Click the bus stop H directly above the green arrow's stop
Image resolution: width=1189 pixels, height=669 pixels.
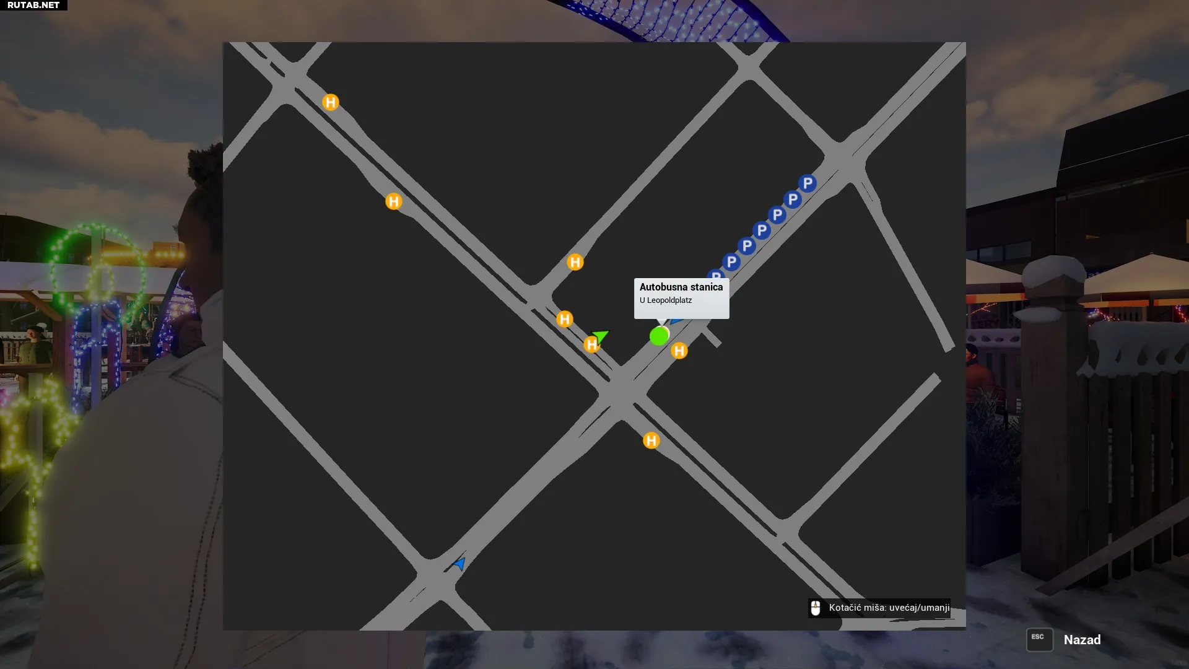coord(564,319)
